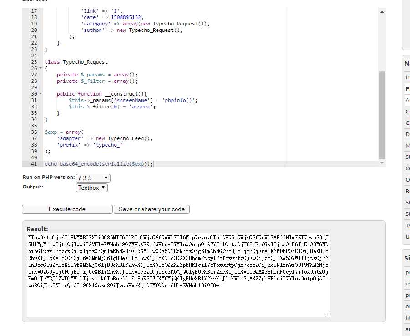Click the code editor vertical scrollbar thumb
Image resolution: width=410 pixels, height=336 pixels.
click(382, 115)
